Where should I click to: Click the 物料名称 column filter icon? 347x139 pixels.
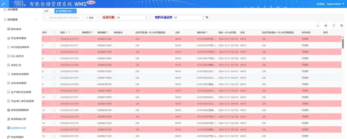coord(207,32)
